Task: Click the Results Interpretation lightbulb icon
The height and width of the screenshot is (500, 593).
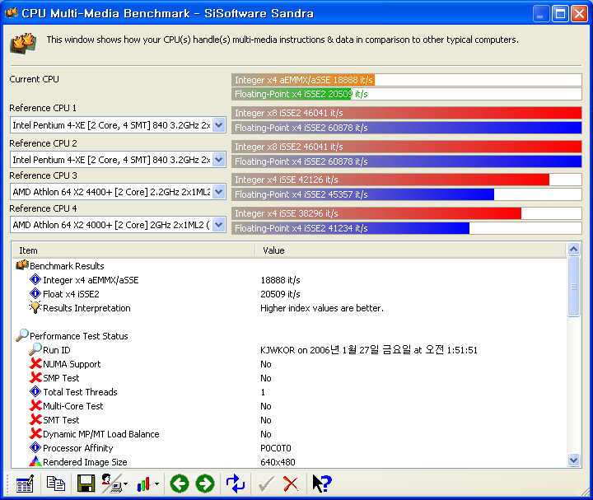Action: pyautogui.click(x=35, y=307)
